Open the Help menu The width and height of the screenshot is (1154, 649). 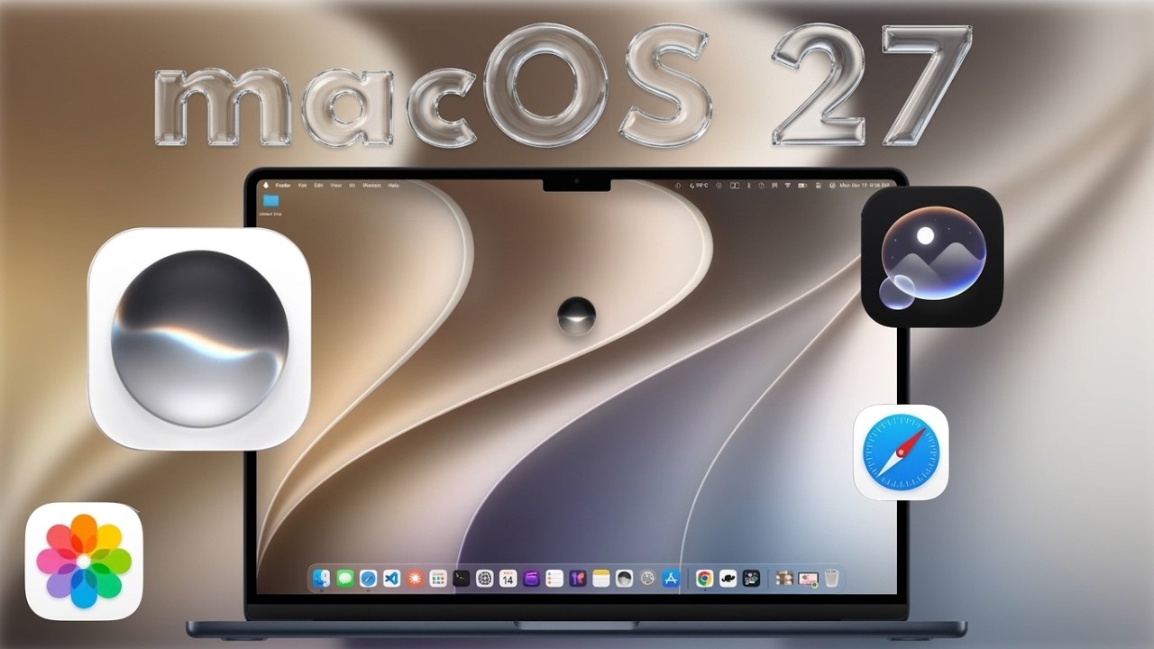[393, 185]
